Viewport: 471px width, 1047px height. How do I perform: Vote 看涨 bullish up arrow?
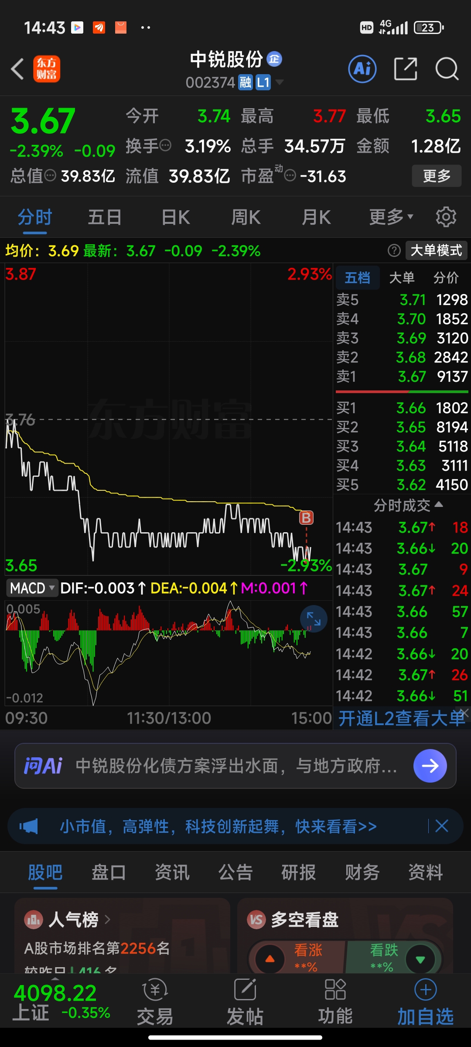[270, 959]
